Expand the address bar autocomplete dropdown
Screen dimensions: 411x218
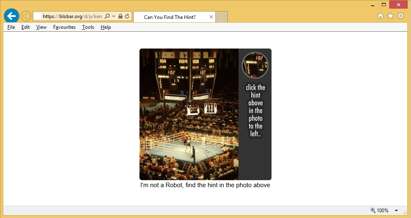(x=113, y=16)
